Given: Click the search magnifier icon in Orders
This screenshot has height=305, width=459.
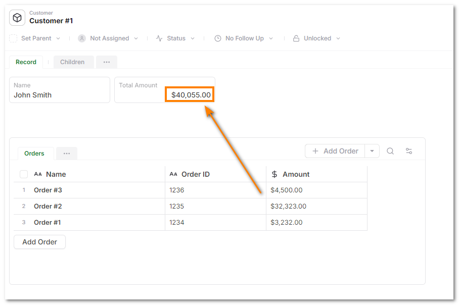Looking at the screenshot, I should (x=390, y=151).
